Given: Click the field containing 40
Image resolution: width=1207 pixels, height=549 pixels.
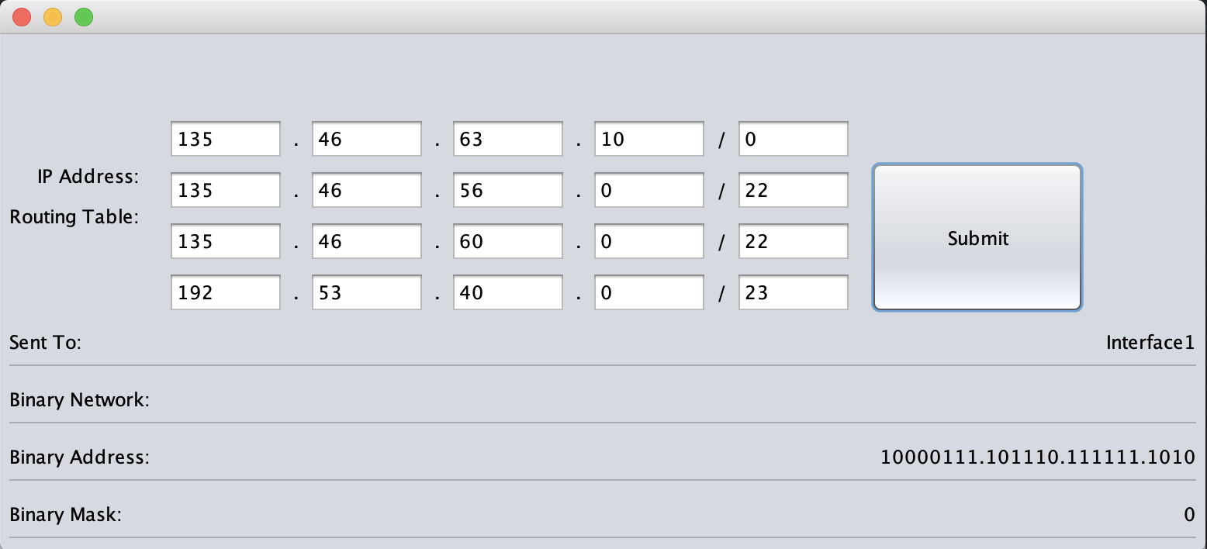Looking at the screenshot, I should [x=507, y=293].
